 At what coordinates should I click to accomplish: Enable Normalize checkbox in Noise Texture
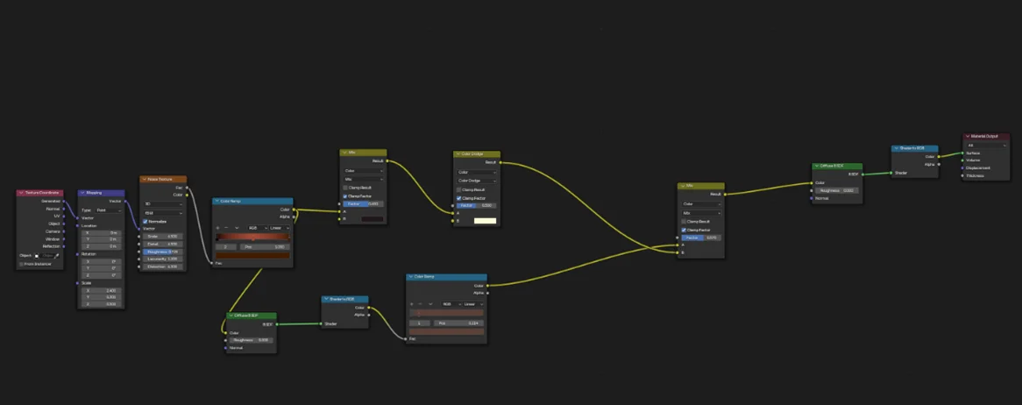145,221
